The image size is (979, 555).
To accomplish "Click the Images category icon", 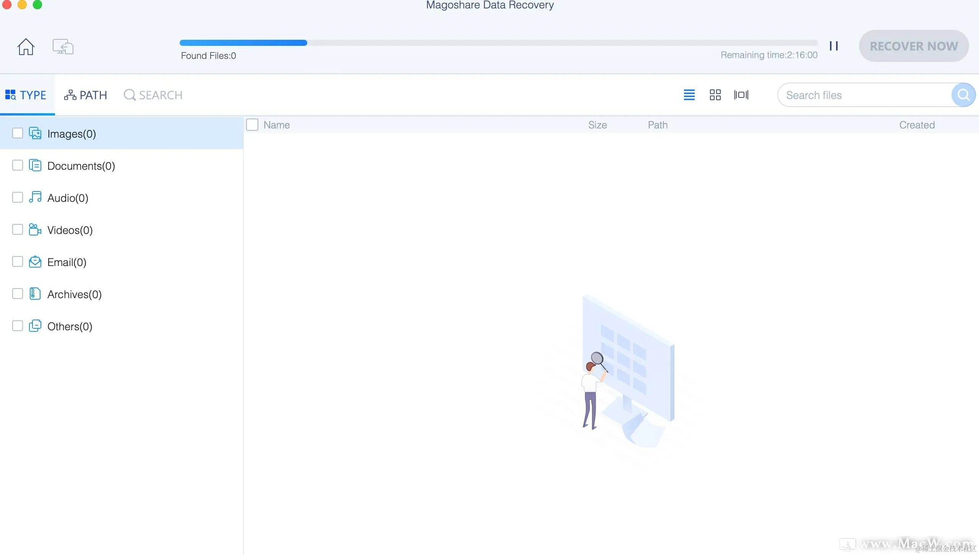I will [35, 133].
